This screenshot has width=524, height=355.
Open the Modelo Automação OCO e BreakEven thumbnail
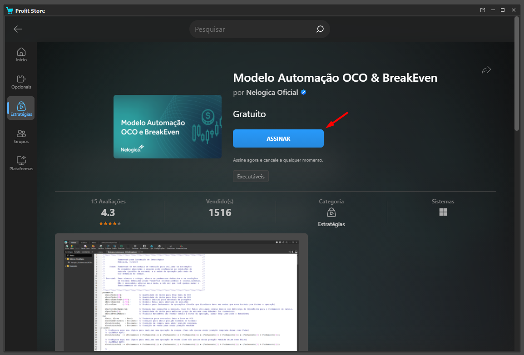pyautogui.click(x=168, y=127)
